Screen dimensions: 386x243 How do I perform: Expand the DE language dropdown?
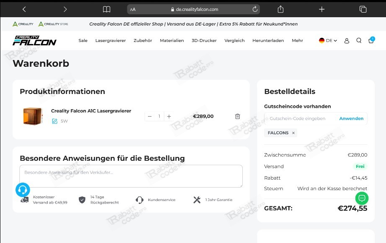(328, 40)
